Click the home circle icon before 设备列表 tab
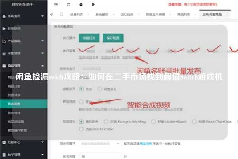238x159 pixels. pos(61,14)
